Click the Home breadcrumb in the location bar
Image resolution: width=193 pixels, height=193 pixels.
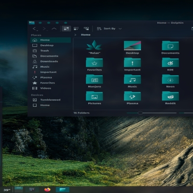pos(85,35)
